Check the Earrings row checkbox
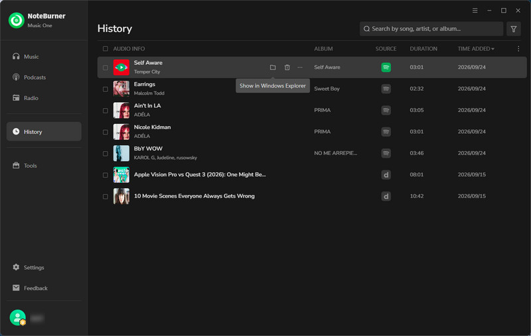Viewport: 531px width, 336px height. [106, 89]
